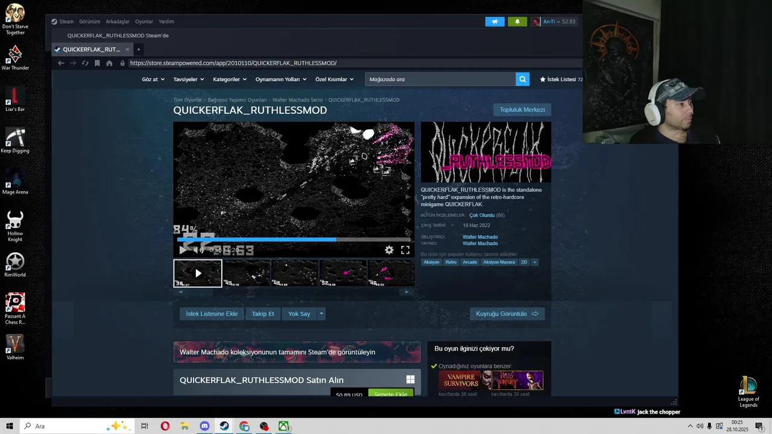Click İstek Listesine Ekle button
The image size is (772, 434).
coord(212,313)
